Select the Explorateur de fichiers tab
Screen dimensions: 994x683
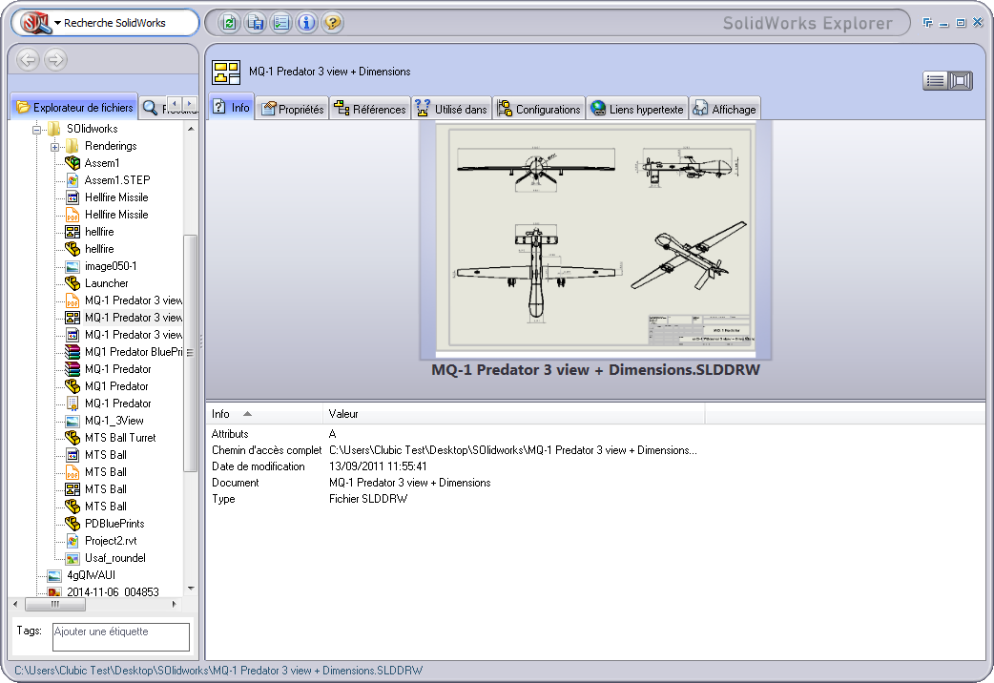tap(74, 107)
